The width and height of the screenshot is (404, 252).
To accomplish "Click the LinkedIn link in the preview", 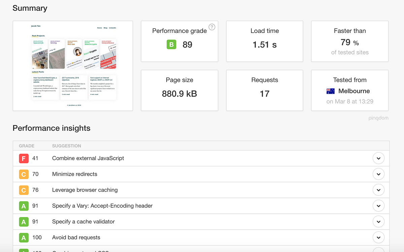I will [x=113, y=28].
